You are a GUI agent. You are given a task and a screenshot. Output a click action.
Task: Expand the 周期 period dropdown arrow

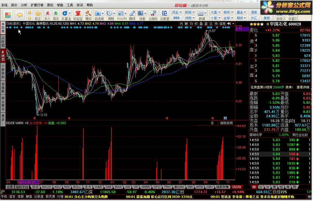pos(114,13)
